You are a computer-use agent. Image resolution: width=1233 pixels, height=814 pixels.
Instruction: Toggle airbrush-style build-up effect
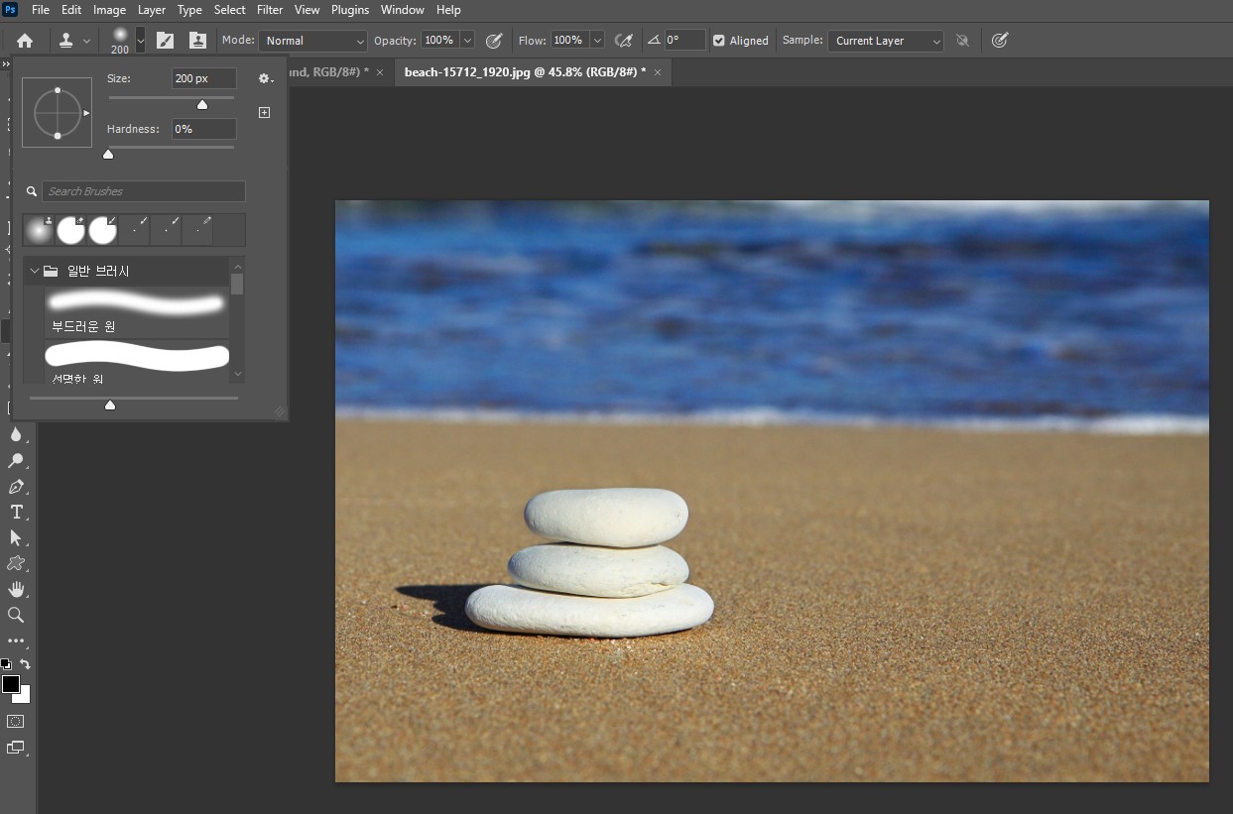click(x=624, y=41)
